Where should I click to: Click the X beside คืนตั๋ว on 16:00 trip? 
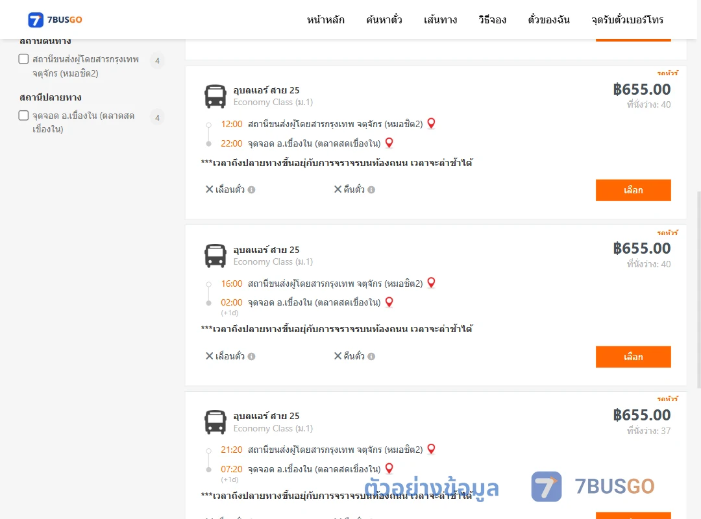(x=338, y=356)
